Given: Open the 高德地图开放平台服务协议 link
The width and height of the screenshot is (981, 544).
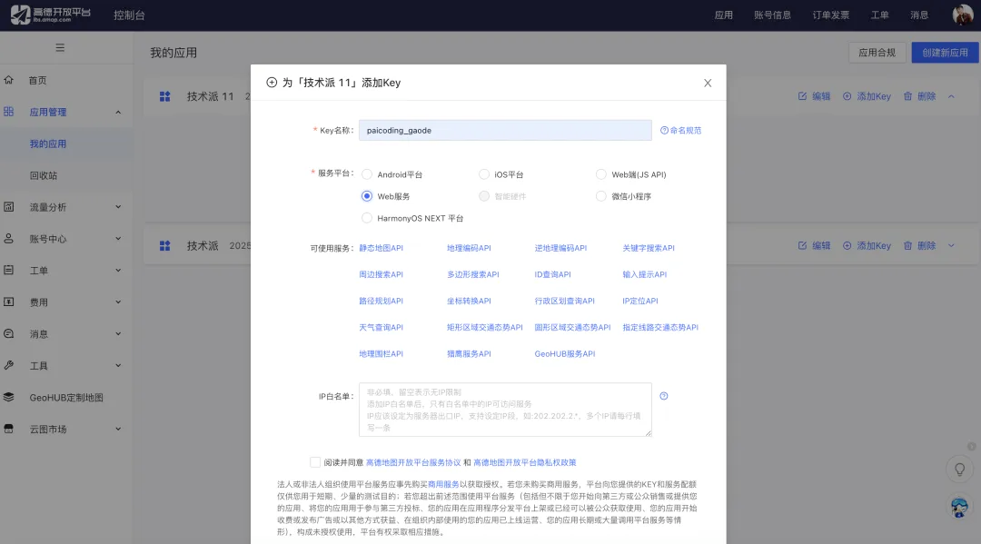Looking at the screenshot, I should (413, 462).
